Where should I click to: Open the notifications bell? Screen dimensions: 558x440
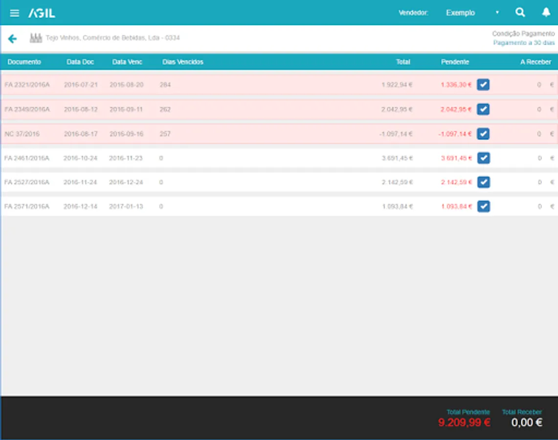[x=546, y=12]
